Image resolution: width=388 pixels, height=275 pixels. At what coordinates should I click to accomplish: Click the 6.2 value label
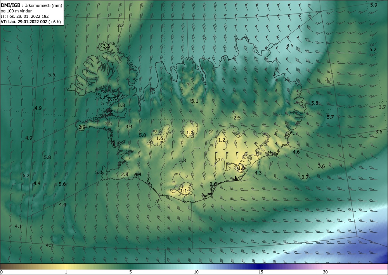(x=26, y=176)
